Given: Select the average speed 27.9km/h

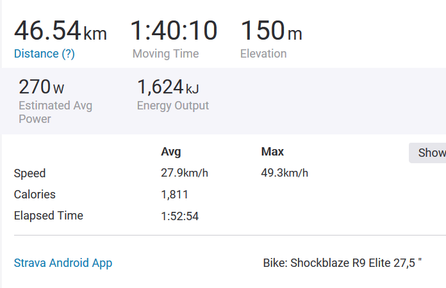Looking at the screenshot, I should click(185, 173).
